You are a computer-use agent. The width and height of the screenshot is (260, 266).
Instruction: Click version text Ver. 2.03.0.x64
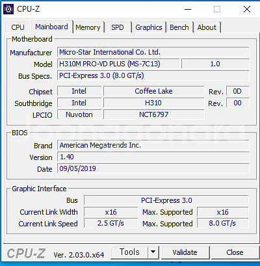click(x=79, y=255)
